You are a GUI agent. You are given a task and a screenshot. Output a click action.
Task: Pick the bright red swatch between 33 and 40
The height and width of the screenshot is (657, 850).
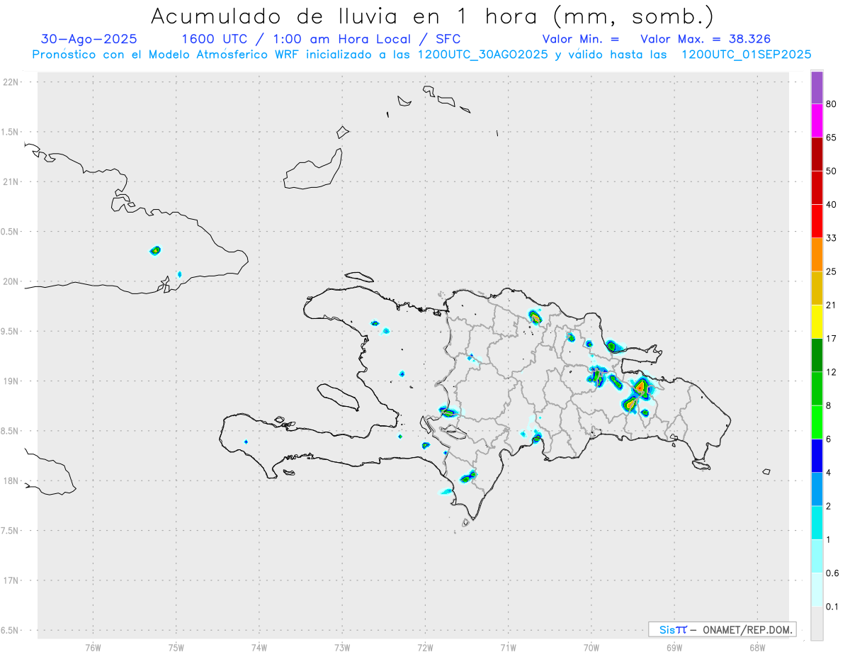(817, 221)
